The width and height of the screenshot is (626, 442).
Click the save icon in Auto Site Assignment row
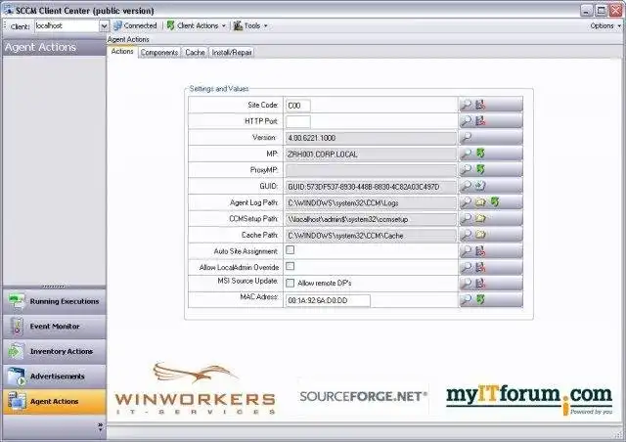[480, 251]
